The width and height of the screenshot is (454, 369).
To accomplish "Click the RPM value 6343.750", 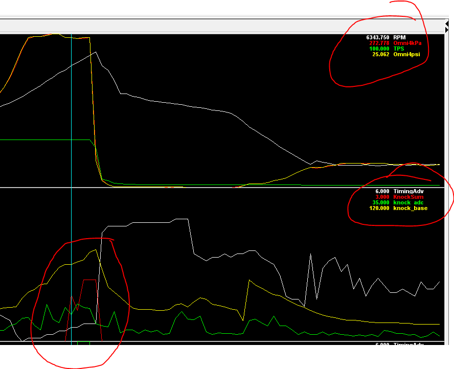I will pos(377,37).
